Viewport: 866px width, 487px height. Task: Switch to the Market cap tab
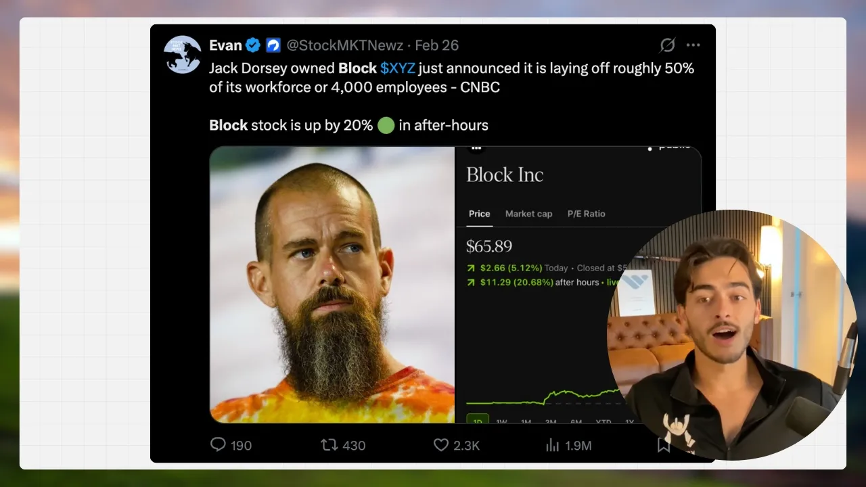coord(528,214)
